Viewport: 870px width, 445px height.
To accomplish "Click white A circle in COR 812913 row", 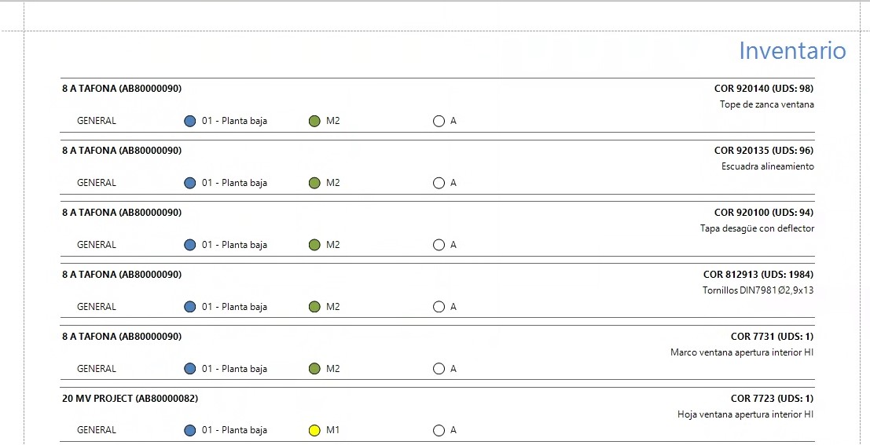I will pos(439,306).
